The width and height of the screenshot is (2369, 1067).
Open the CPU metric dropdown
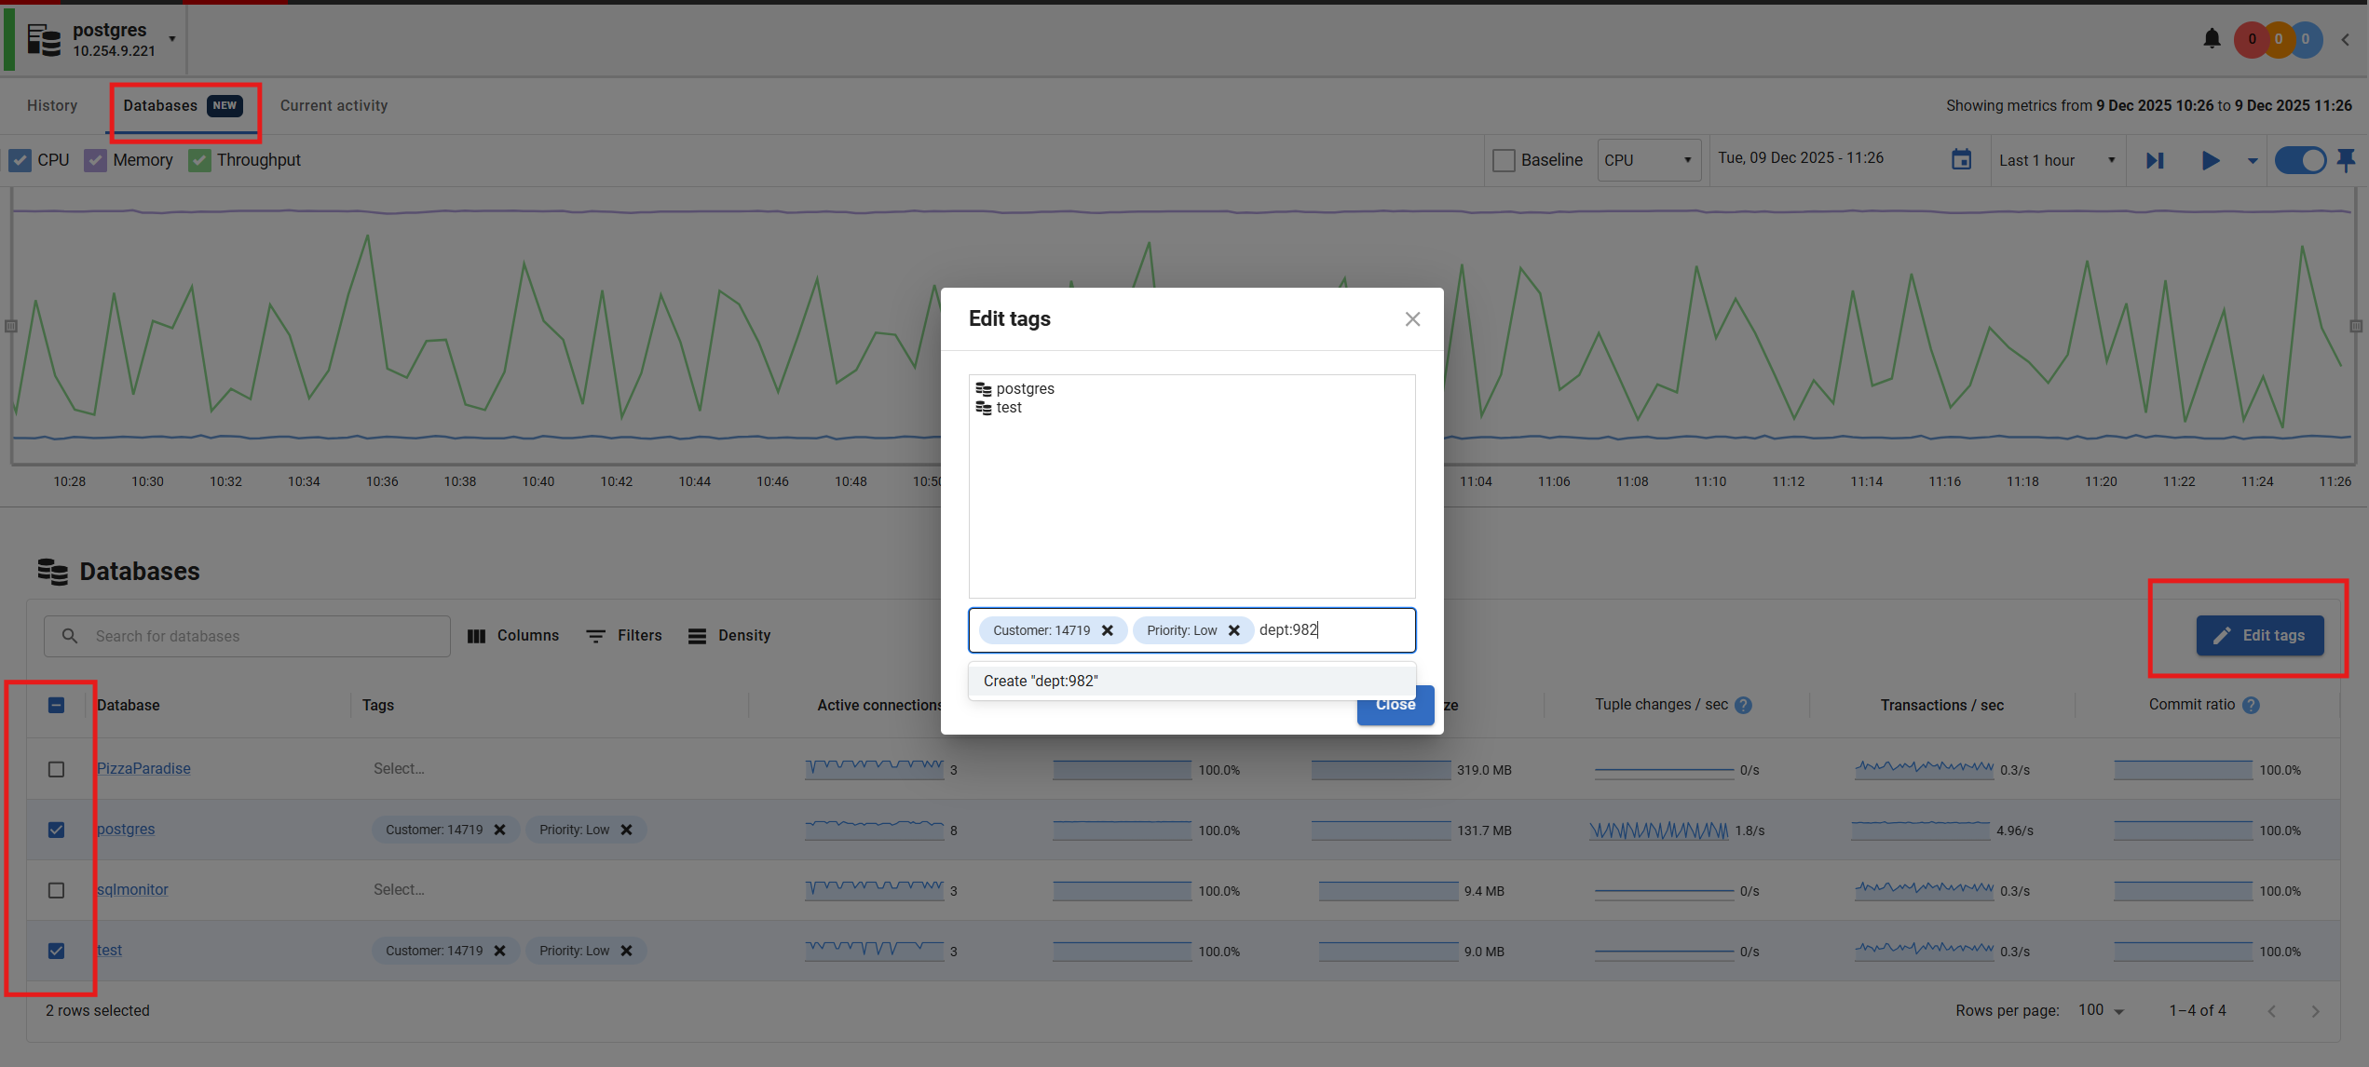[x=1648, y=159]
